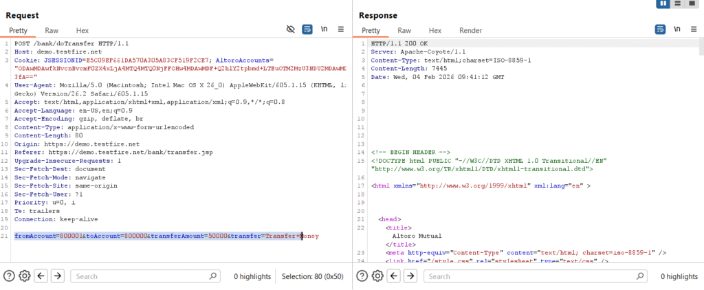Switch Request view to Raw tab
This screenshot has width=704, height=290.
click(52, 30)
